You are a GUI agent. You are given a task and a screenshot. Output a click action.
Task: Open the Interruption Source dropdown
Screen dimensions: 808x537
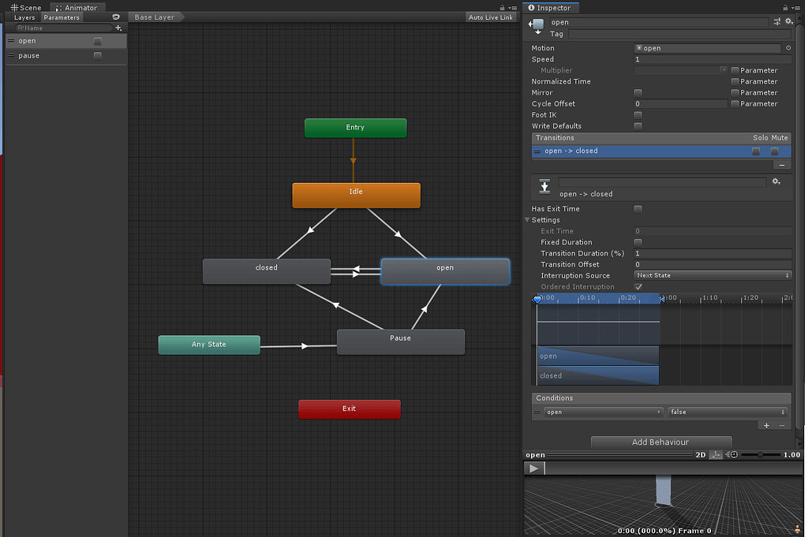713,275
